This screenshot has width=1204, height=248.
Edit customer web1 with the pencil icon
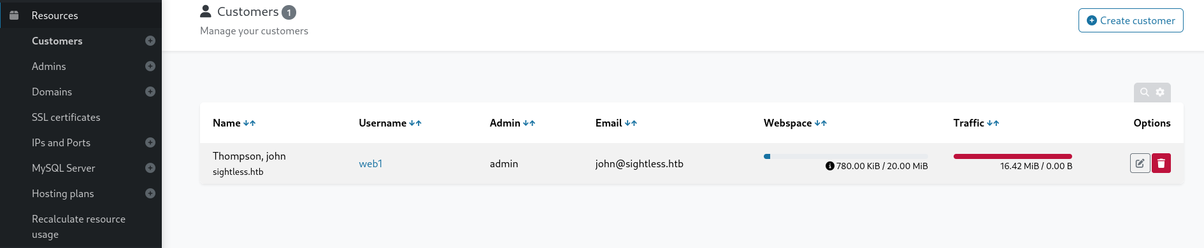tap(1140, 163)
